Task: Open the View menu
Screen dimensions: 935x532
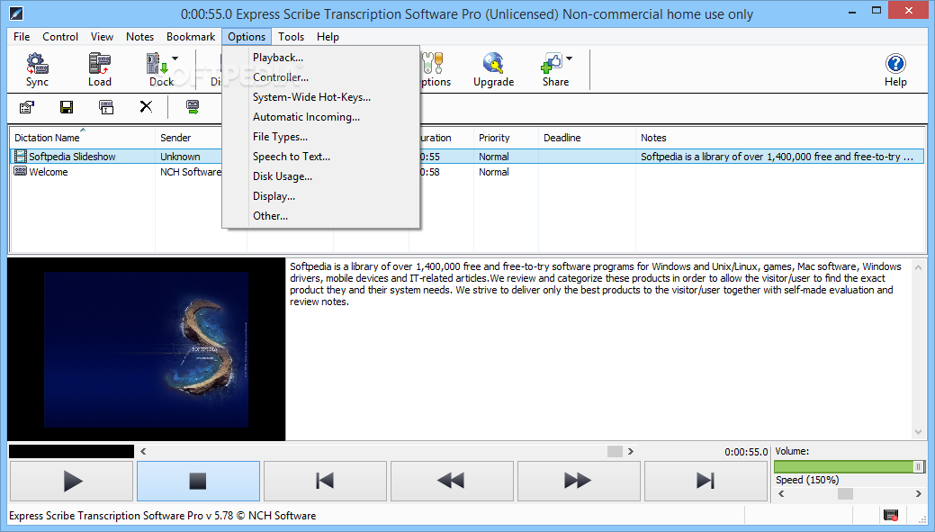Action: [x=102, y=37]
